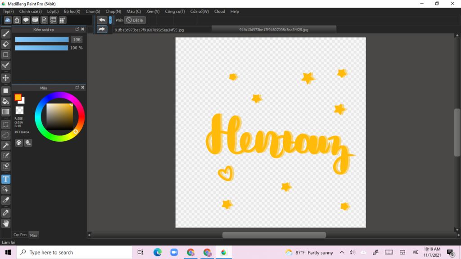Screen dimensions: 461x259
Task: Click the list-with-clock icon in the top toolbar
Action: point(53,20)
